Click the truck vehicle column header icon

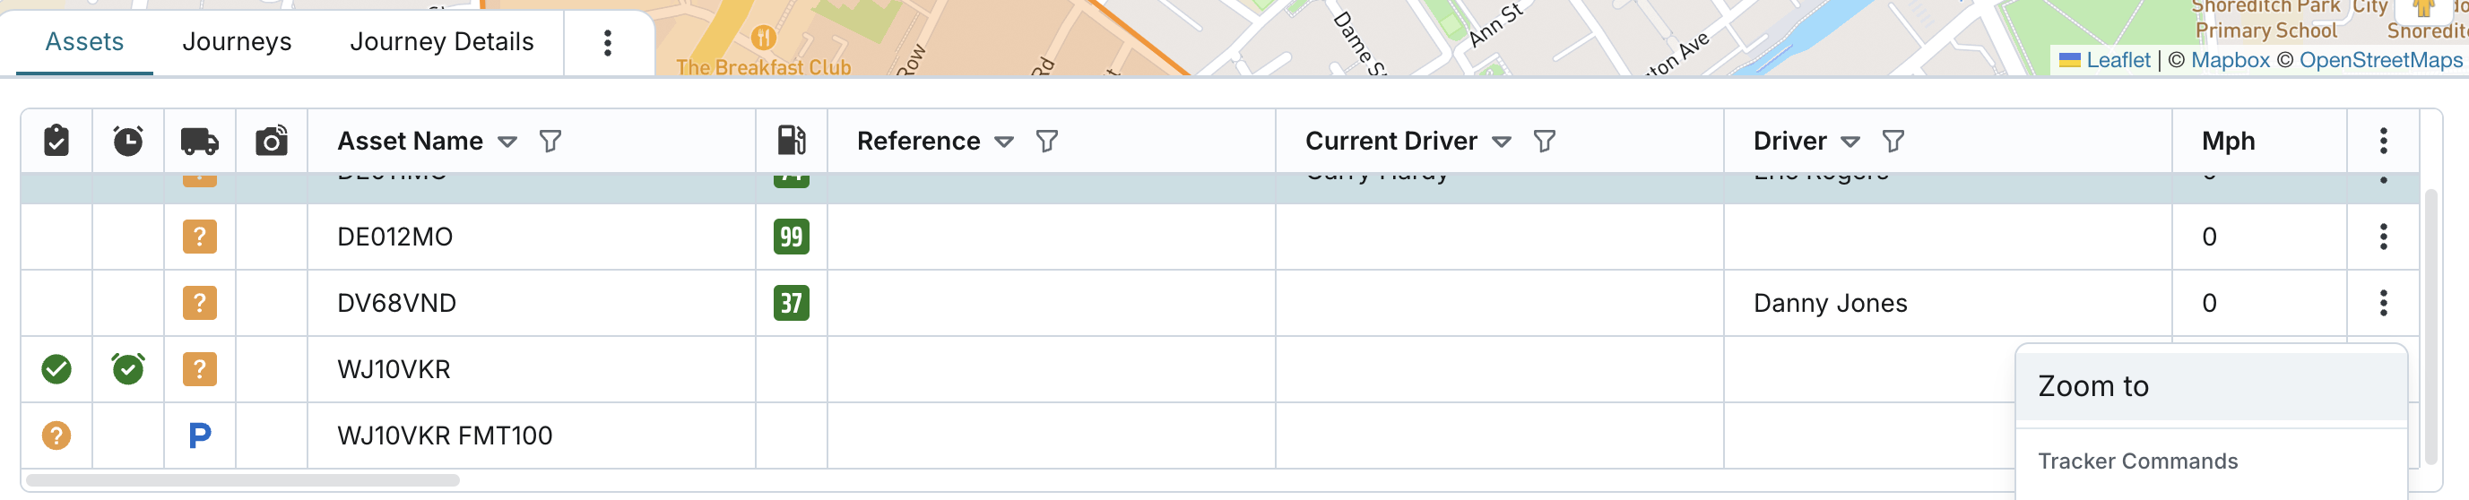199,141
